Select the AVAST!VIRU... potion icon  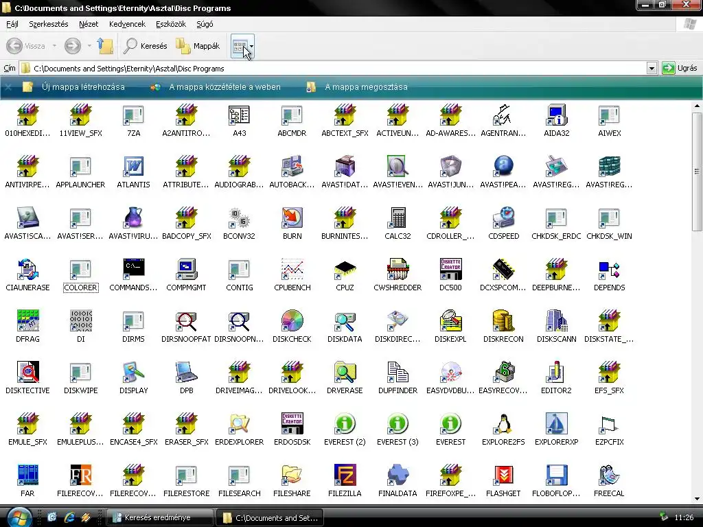[133, 218]
